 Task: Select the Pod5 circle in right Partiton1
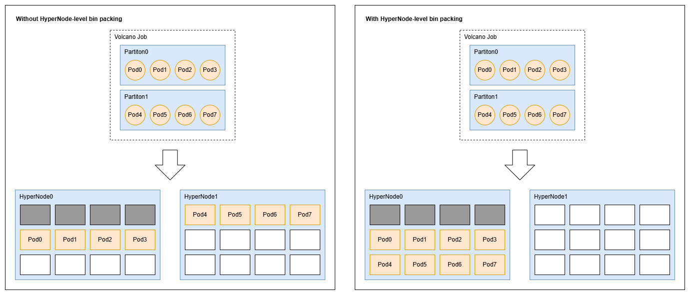click(x=510, y=115)
